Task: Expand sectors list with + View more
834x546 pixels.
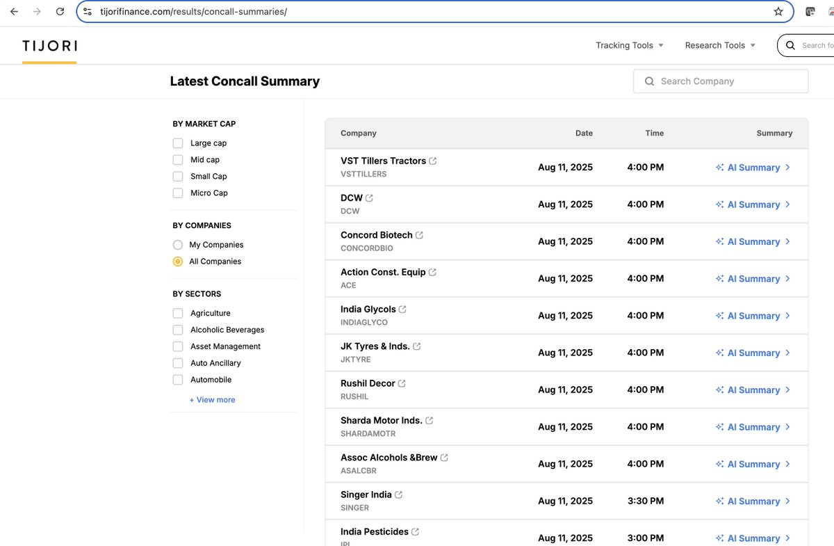Action: tap(213, 400)
